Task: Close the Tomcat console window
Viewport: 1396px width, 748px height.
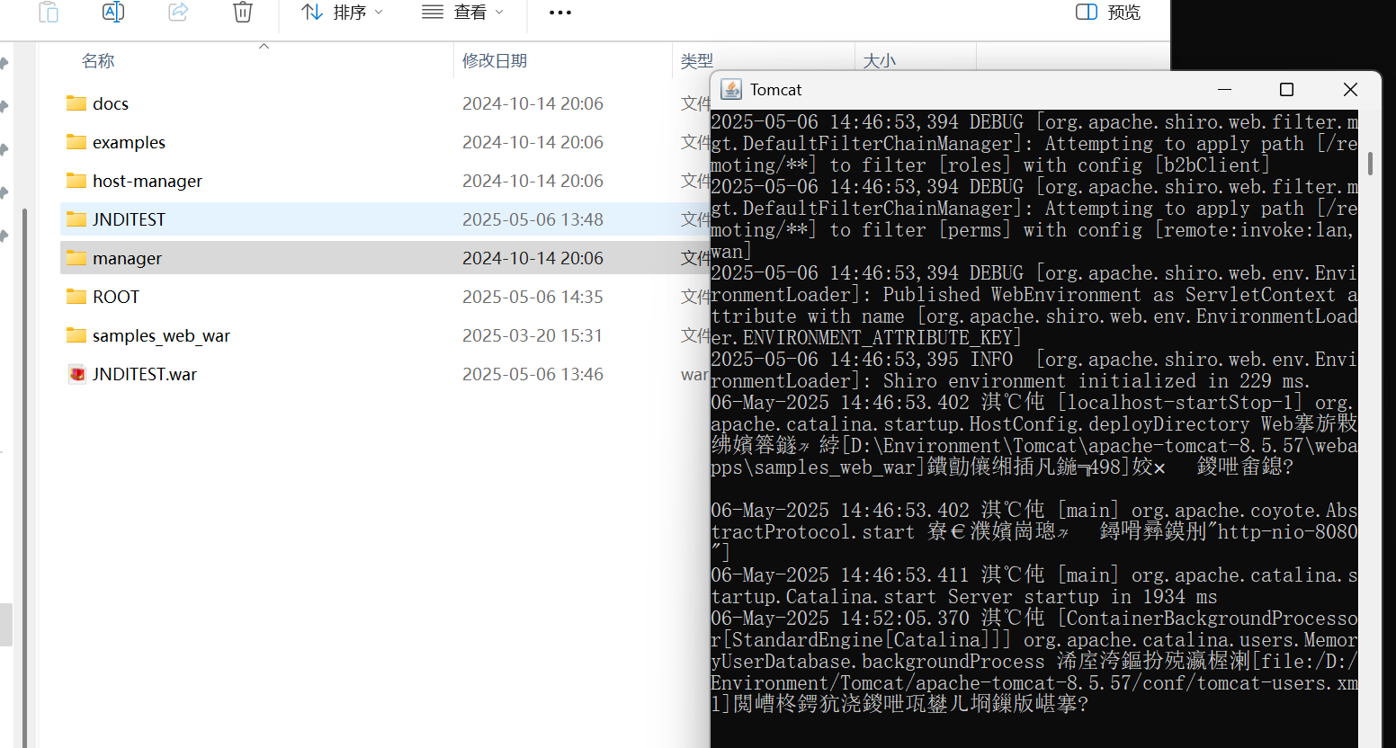Action: coord(1350,89)
